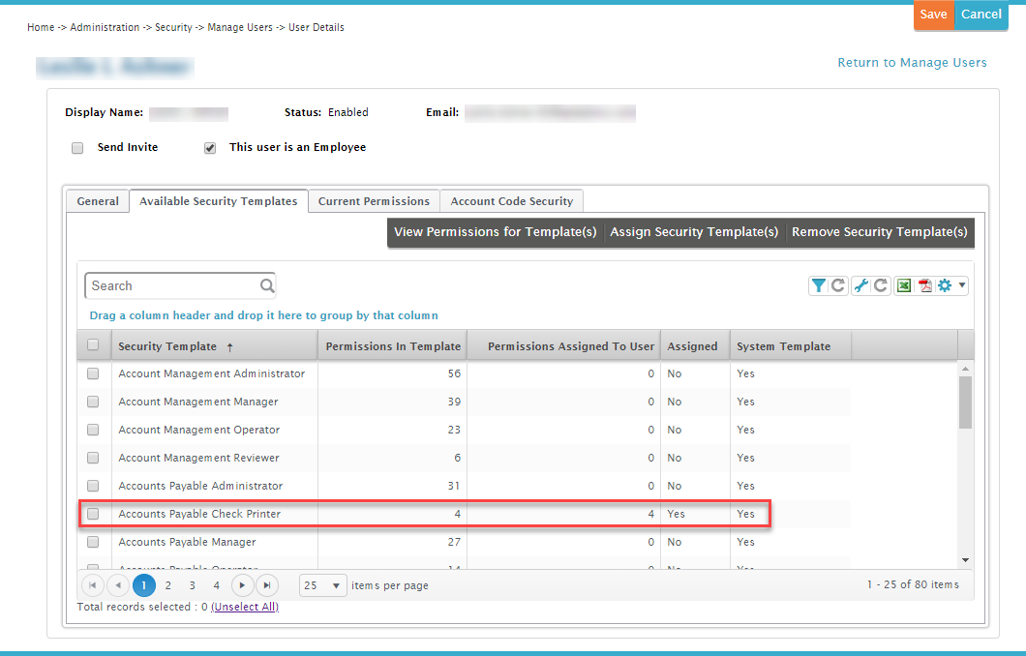Check the Accounts Payable Check Printer row

pos(93,514)
